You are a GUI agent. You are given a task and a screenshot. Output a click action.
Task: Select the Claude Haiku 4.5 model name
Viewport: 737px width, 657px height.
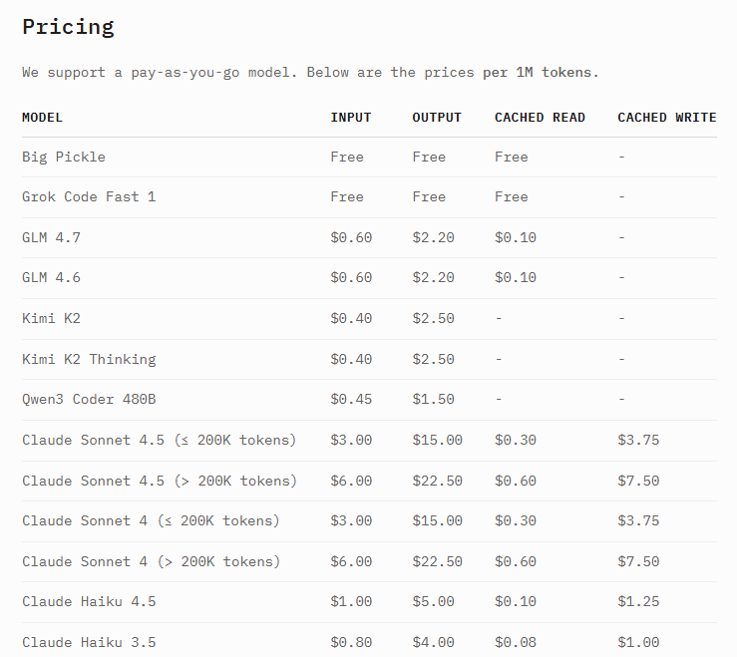89,601
